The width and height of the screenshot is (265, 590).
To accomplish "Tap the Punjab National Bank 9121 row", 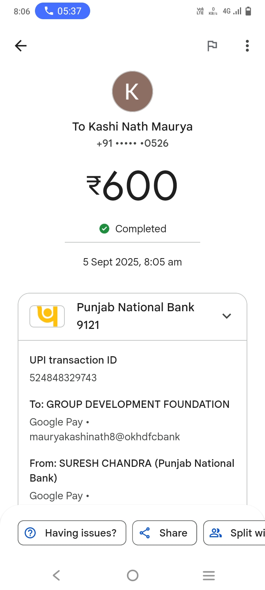I will pos(135,316).
